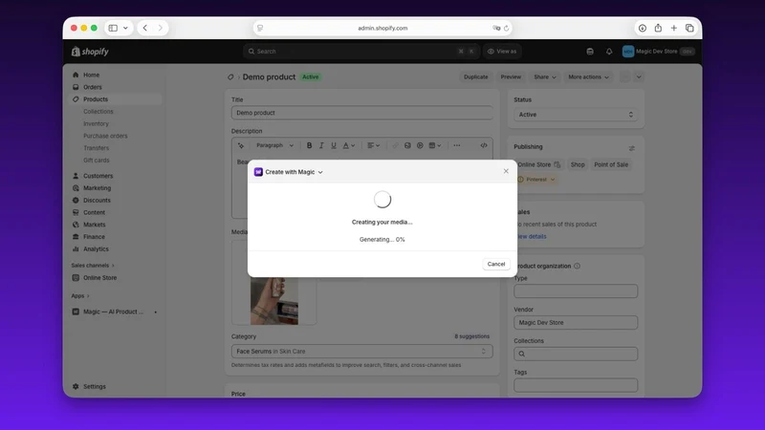765x430 pixels.
Task: Click the product media thumbnail
Action: pyautogui.click(x=274, y=301)
